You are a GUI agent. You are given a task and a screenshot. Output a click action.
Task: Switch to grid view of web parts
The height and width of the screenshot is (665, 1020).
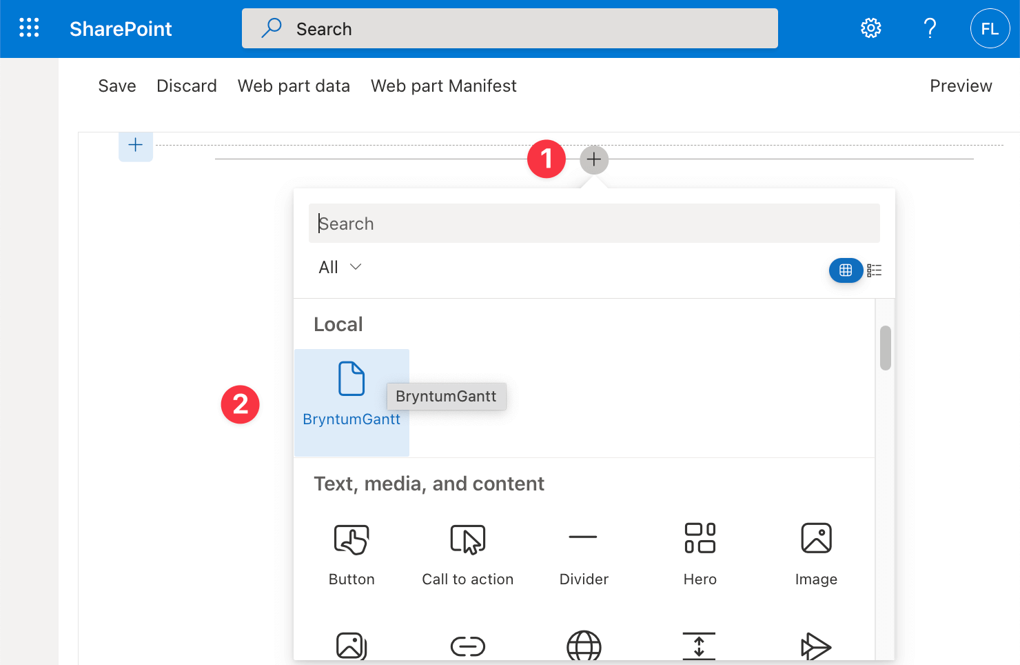(846, 270)
